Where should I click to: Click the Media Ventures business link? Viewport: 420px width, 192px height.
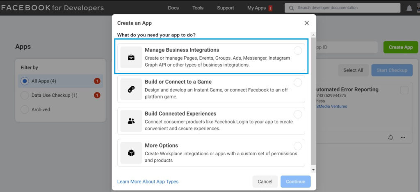tap(331, 106)
